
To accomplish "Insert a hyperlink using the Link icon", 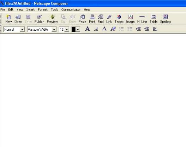I will point(109,19).
